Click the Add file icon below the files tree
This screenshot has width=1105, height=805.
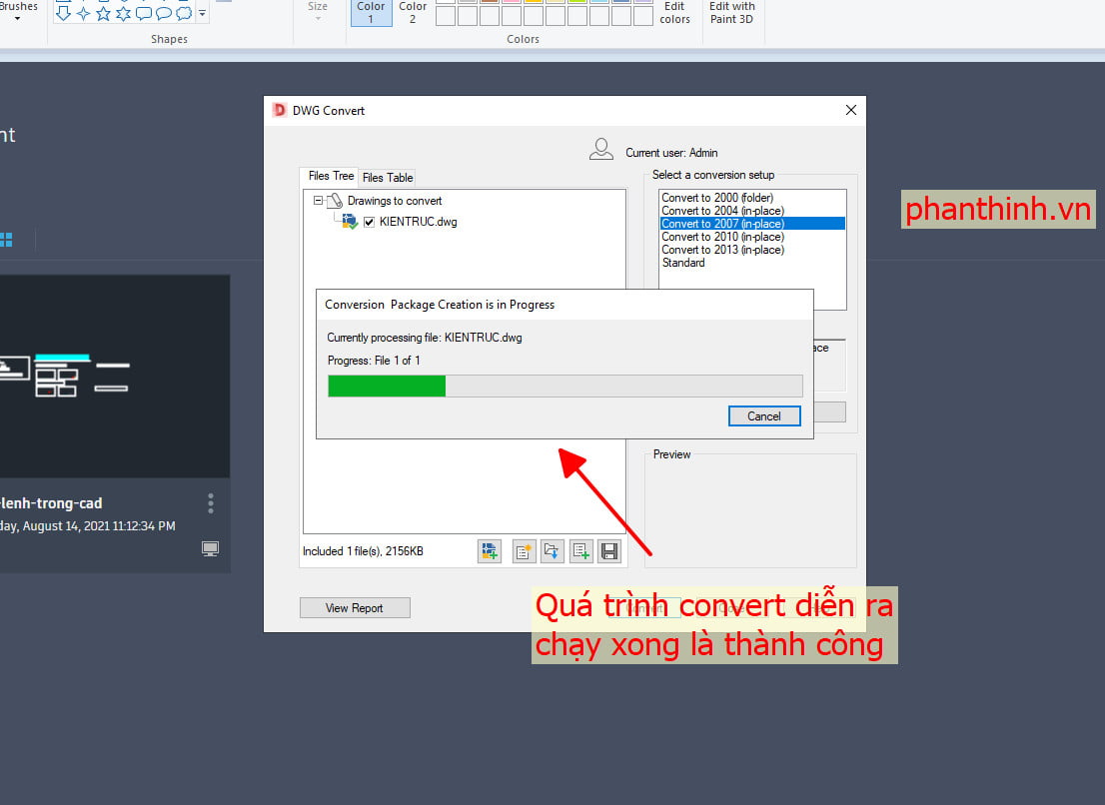(x=490, y=550)
